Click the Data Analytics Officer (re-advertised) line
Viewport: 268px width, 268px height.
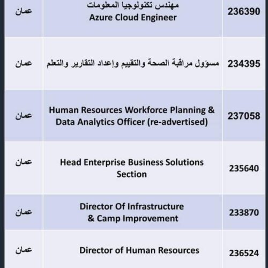pyautogui.click(x=132, y=122)
